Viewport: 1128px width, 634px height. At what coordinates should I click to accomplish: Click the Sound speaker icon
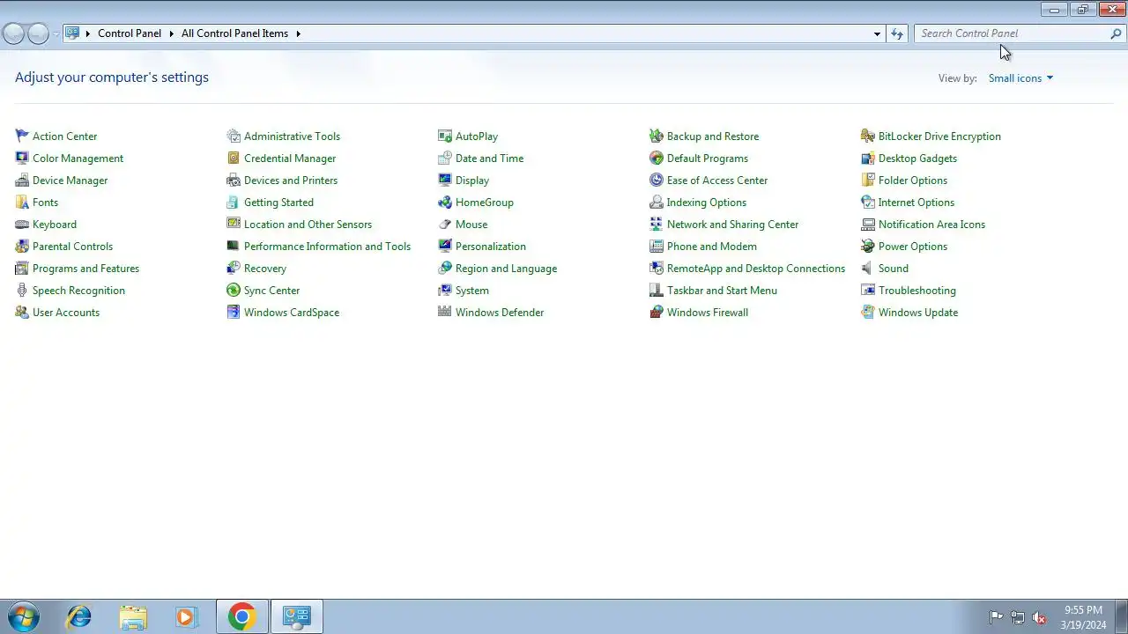pyautogui.click(x=868, y=268)
